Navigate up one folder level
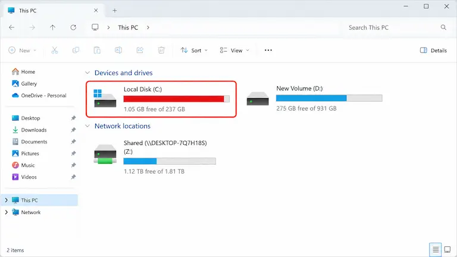 [x=52, y=27]
